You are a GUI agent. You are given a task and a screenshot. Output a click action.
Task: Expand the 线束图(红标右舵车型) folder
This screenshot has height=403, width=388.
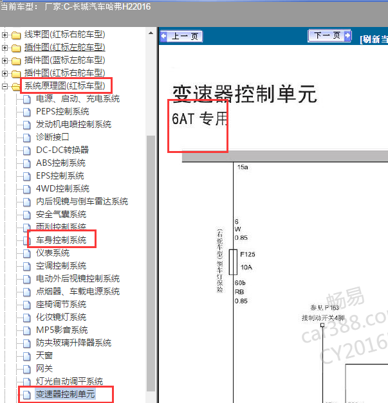click(5, 35)
